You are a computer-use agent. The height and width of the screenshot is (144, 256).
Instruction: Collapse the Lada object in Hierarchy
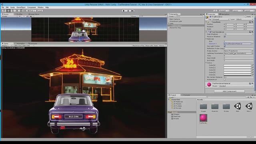[169, 23]
